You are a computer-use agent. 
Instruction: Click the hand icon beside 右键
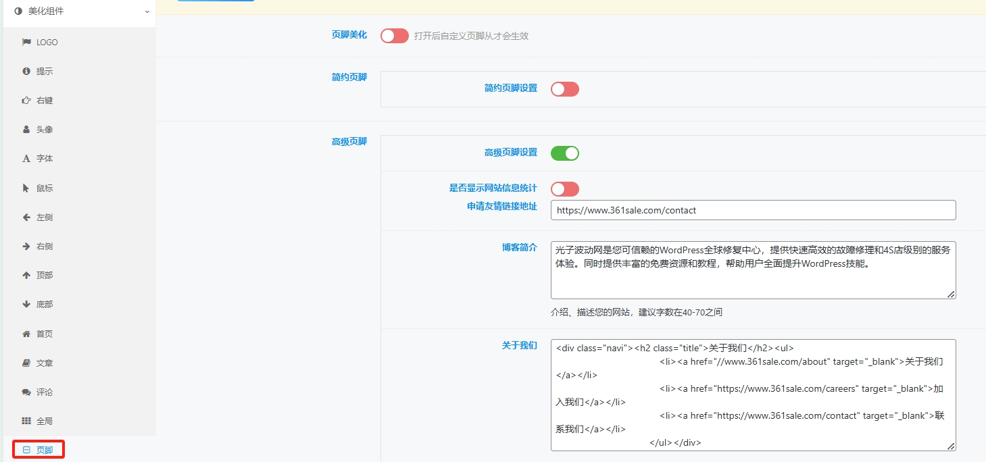coord(26,100)
